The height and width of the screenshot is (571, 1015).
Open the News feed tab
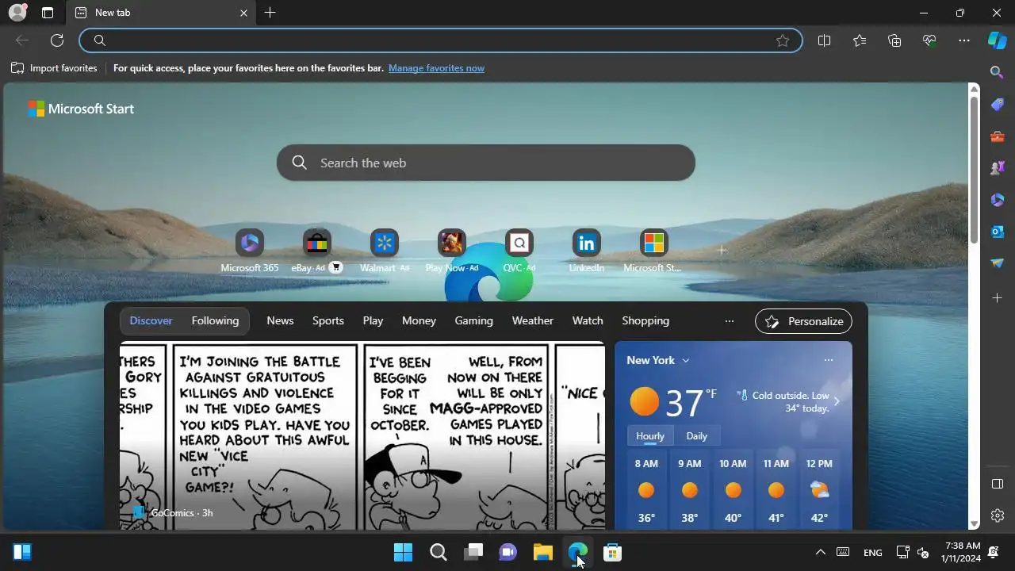pos(280,320)
